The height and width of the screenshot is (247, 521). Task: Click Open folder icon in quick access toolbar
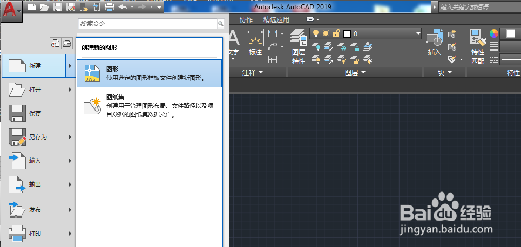(44, 6)
